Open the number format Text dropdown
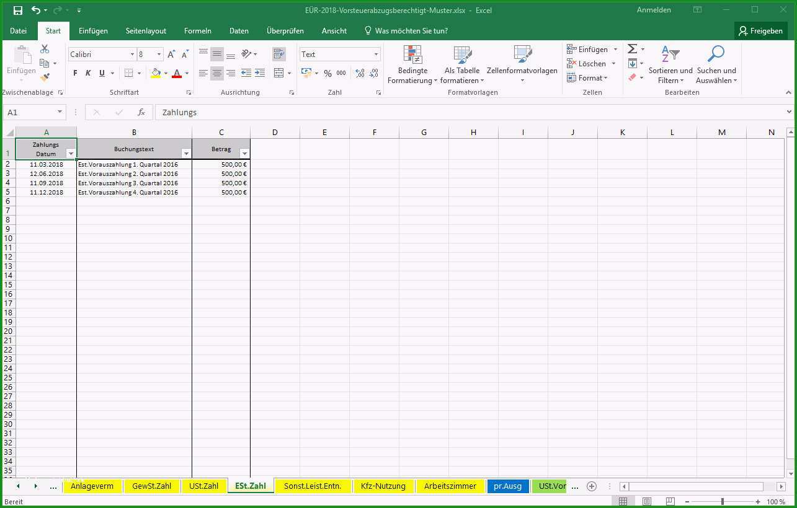Image resolution: width=797 pixels, height=508 pixels. point(376,55)
